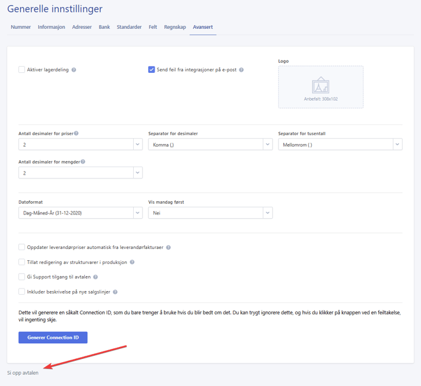421x386 pixels.
Task: Click the Si opp avtalen link
Action: [23, 373]
